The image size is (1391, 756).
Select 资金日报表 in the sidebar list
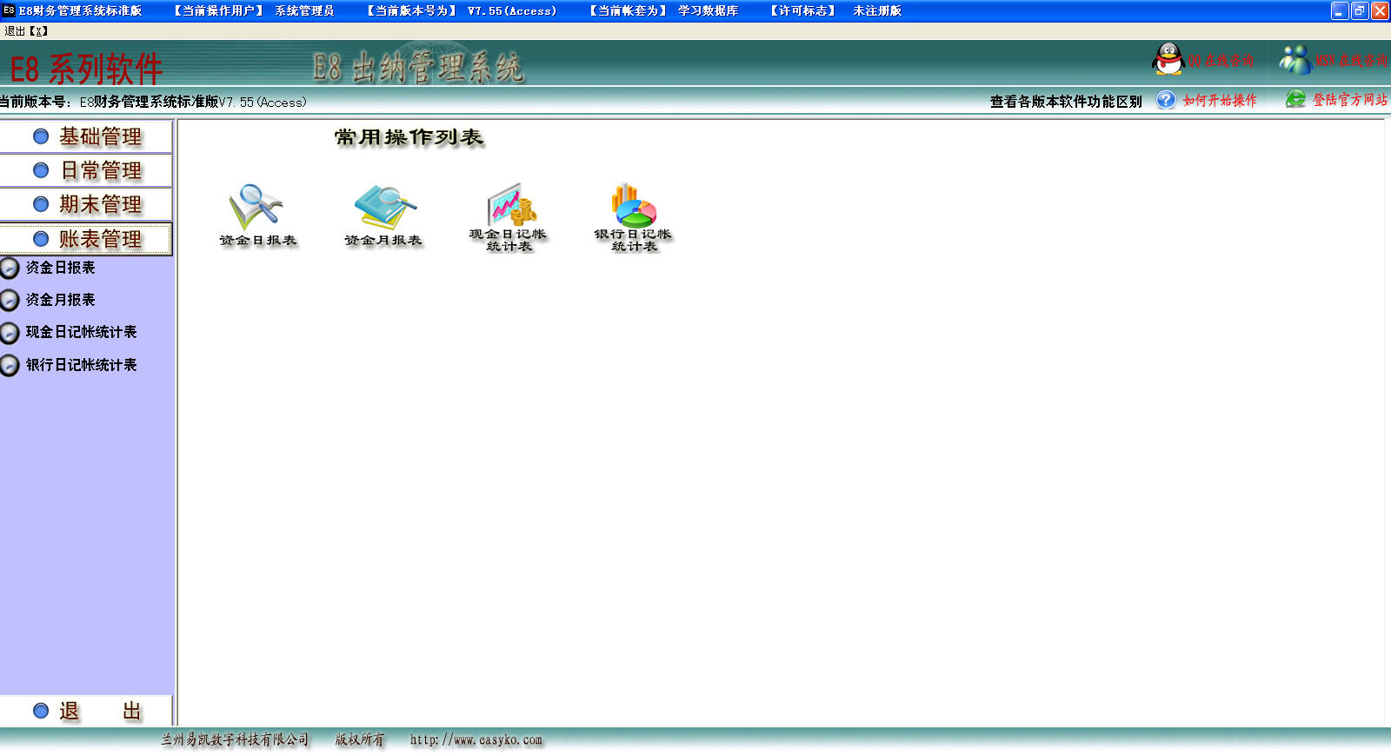[x=60, y=268]
